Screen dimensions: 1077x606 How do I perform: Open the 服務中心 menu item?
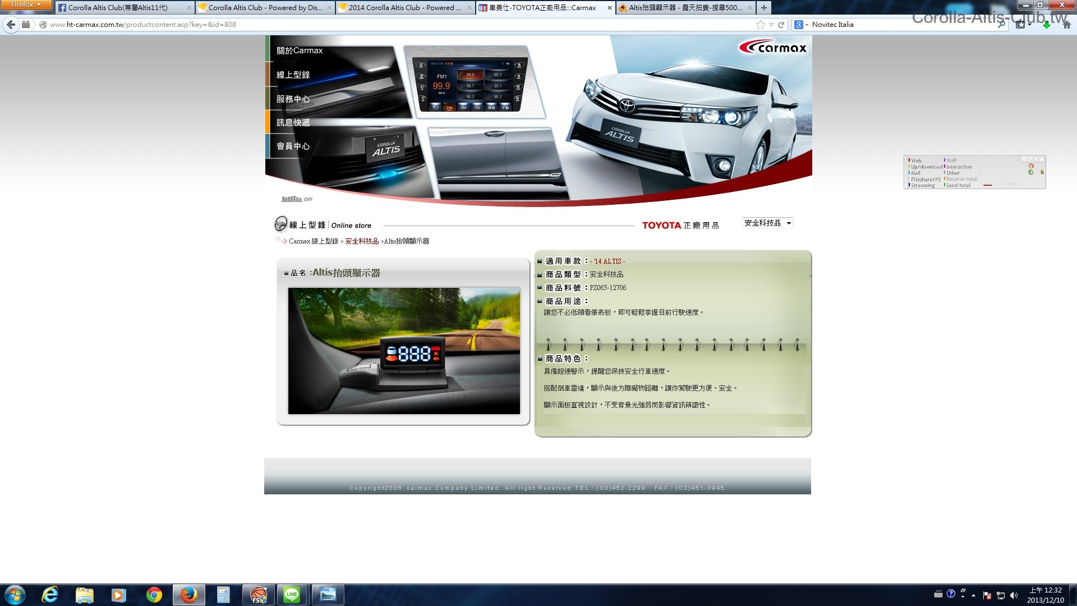[293, 99]
